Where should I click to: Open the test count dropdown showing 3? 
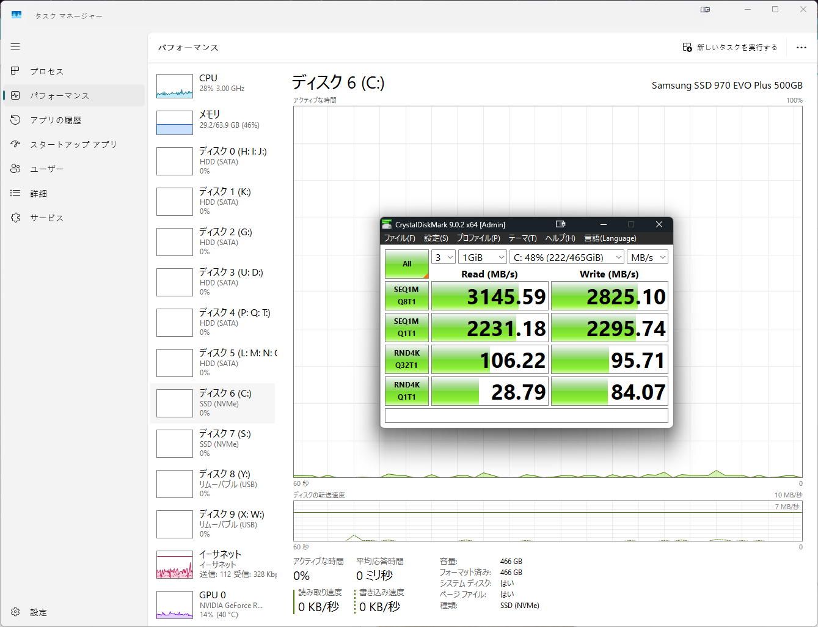pyautogui.click(x=444, y=257)
